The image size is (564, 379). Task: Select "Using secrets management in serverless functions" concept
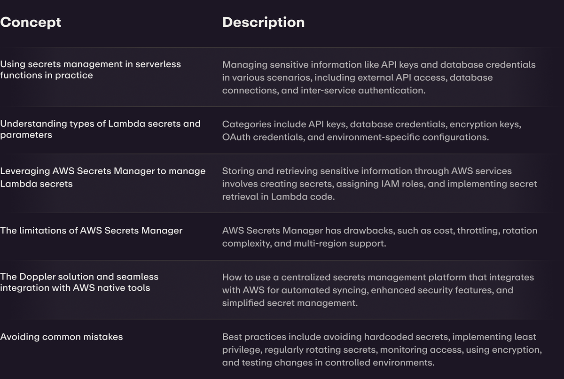[x=90, y=70]
